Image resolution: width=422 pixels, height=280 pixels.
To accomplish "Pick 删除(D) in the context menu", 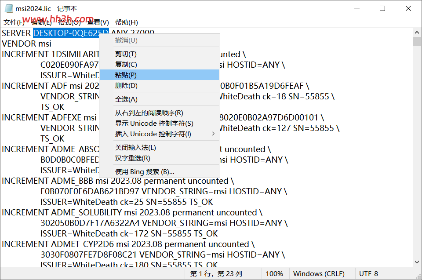I will pos(160,86).
